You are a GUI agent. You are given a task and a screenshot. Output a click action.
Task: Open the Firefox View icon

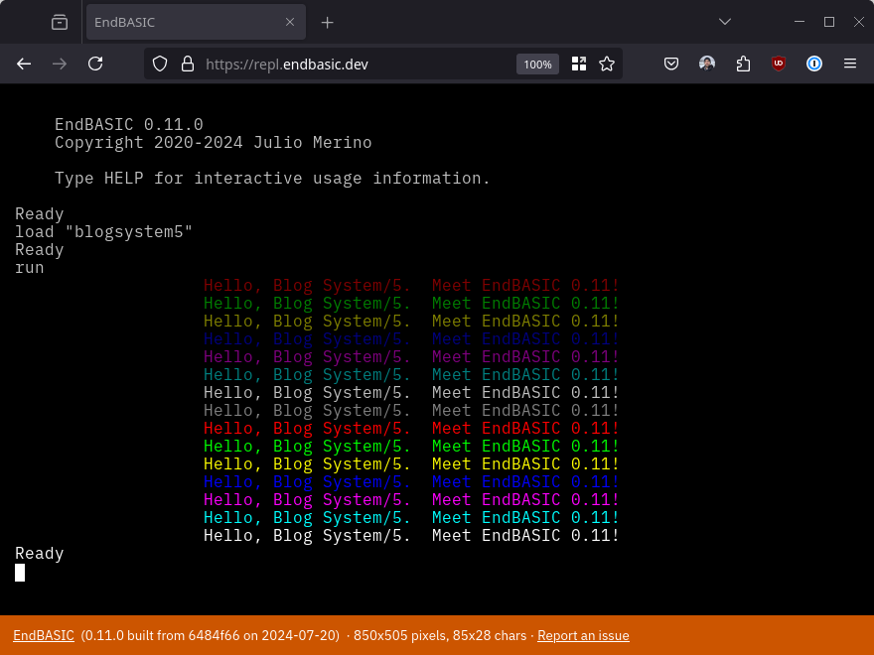click(x=59, y=22)
